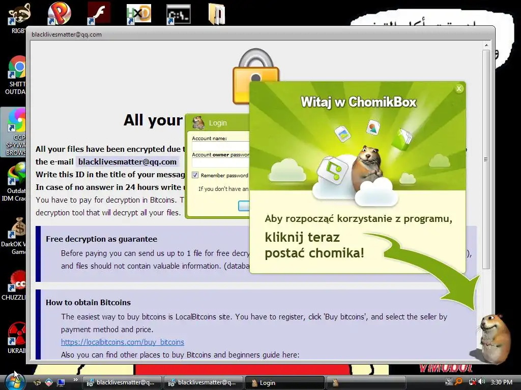This screenshot has width=521, height=390.
Task: Open the music folder on desktop
Action: coord(217,14)
